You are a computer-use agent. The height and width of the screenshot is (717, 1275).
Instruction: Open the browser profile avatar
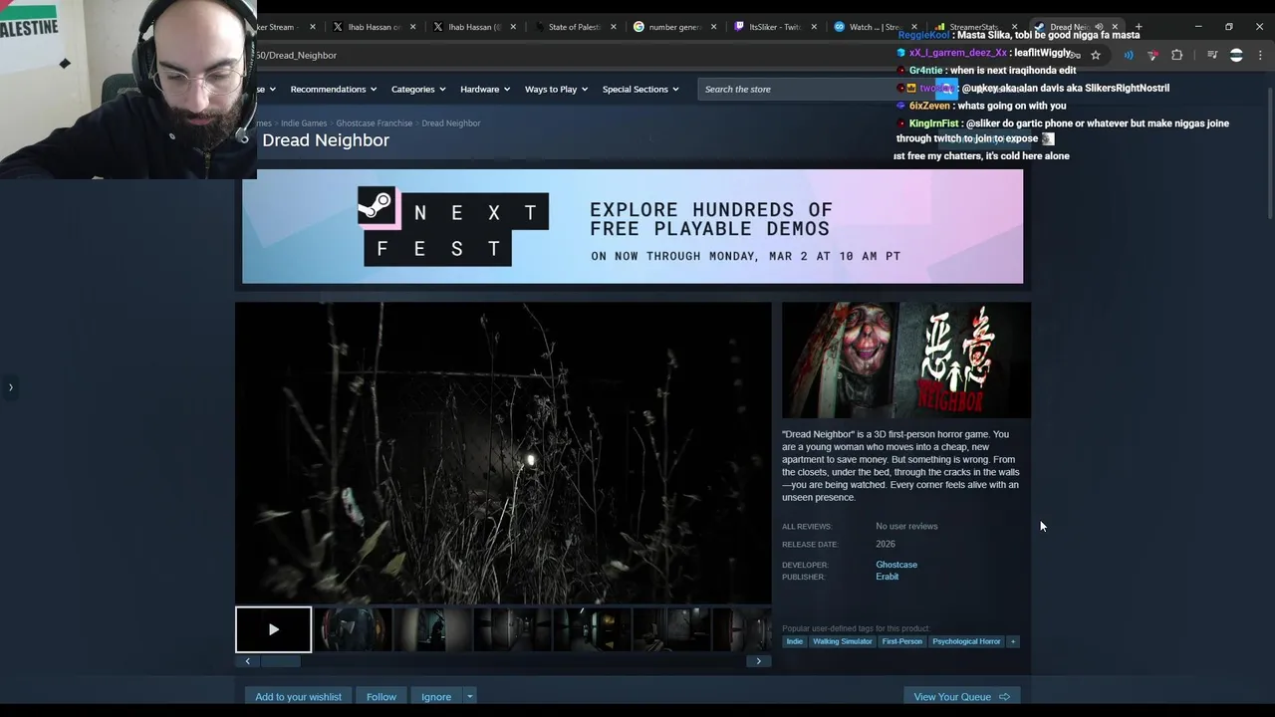1236,55
